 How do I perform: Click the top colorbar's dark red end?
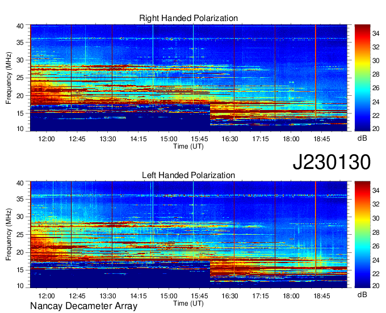pyautogui.click(x=362, y=28)
